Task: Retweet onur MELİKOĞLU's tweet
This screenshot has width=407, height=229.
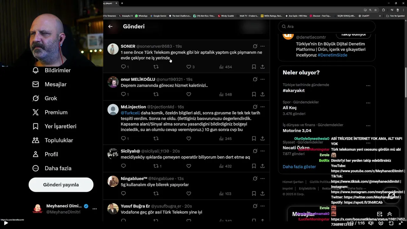Action: tap(156, 94)
